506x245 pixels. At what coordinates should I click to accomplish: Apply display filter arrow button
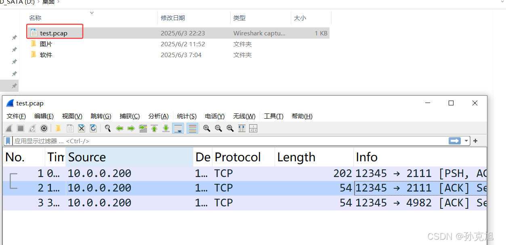tap(455, 141)
